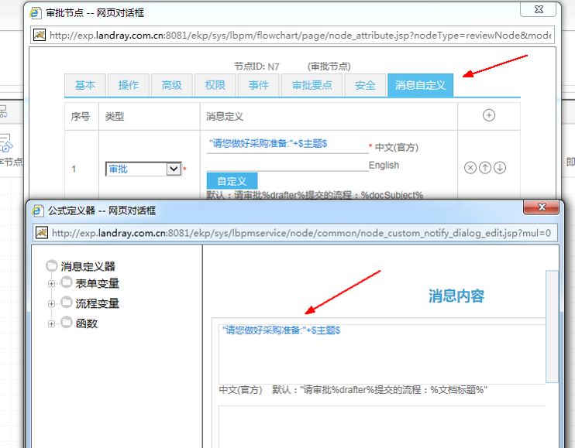Switch to the 基本 tab
575x448 pixels.
coord(85,85)
